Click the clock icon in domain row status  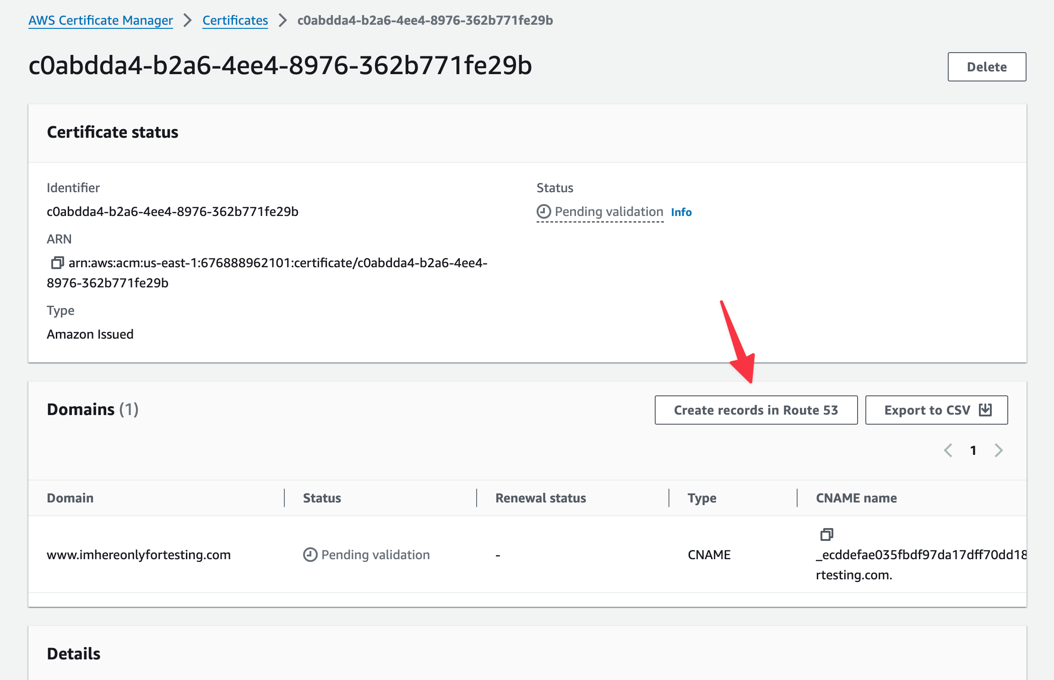click(310, 555)
